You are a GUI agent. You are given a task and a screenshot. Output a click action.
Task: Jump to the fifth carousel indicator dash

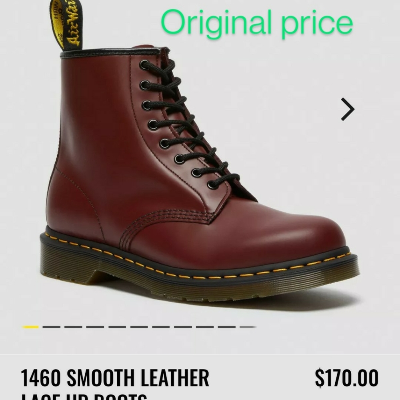tap(117, 327)
